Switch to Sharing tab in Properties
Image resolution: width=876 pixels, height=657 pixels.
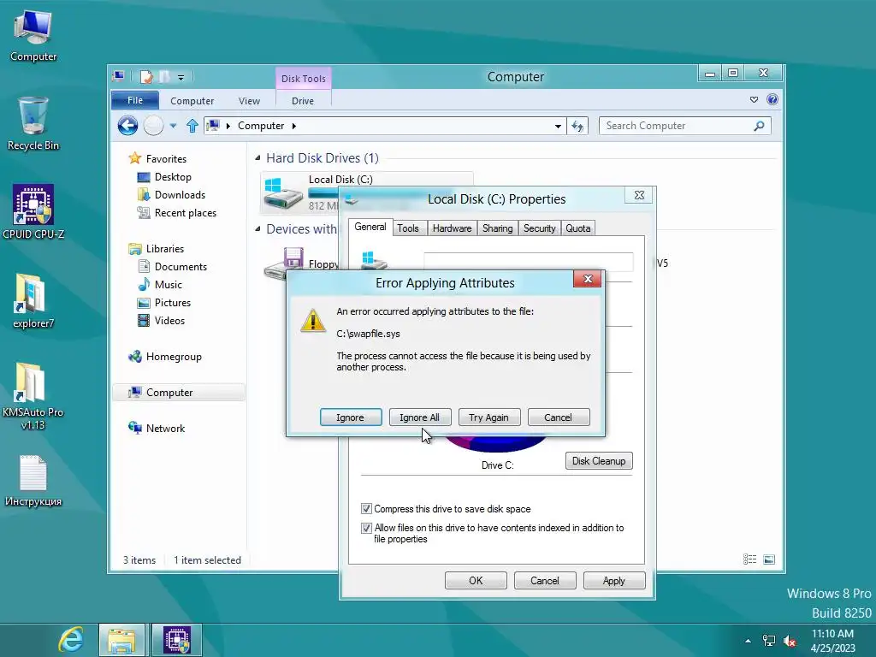coord(497,228)
